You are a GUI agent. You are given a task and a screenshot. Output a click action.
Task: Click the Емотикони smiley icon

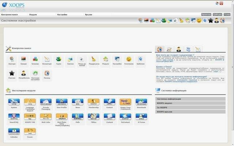[129, 59]
